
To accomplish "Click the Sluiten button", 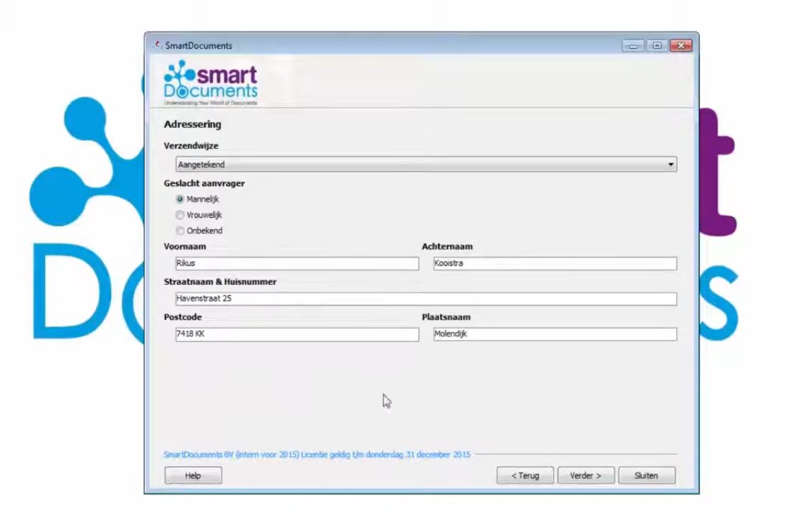I will [x=646, y=475].
